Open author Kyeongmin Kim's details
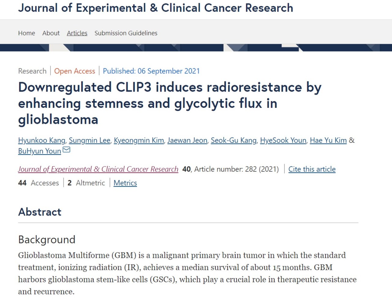392x302 pixels. 139,140
